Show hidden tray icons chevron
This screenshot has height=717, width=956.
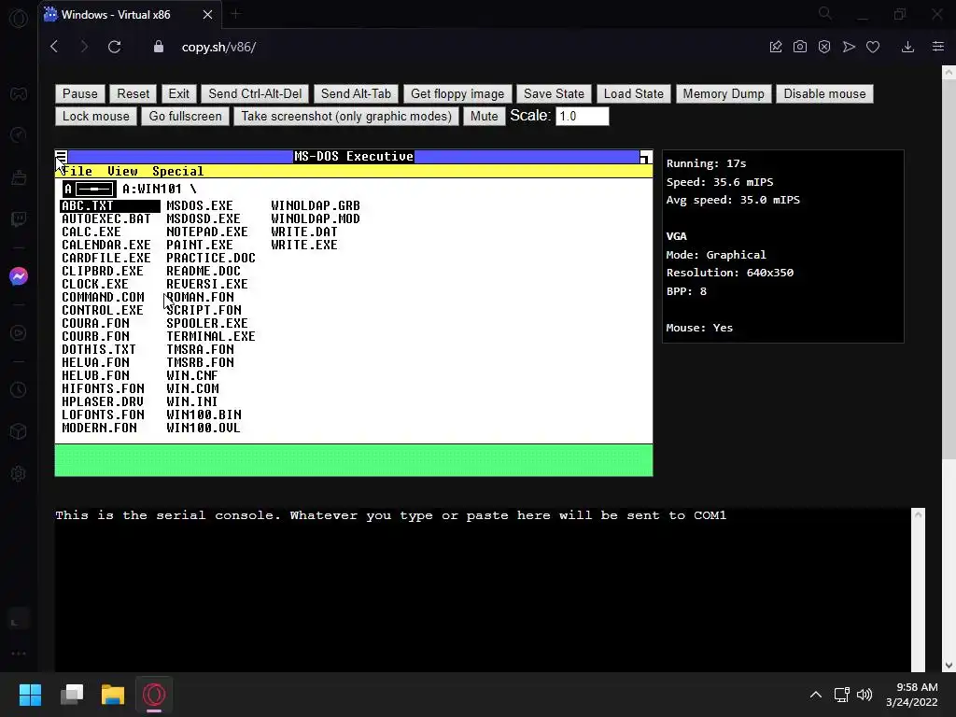(816, 695)
